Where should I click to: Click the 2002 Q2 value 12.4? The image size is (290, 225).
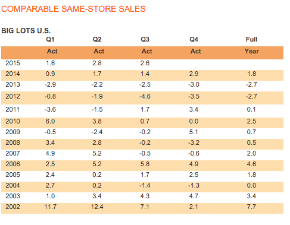(97, 207)
